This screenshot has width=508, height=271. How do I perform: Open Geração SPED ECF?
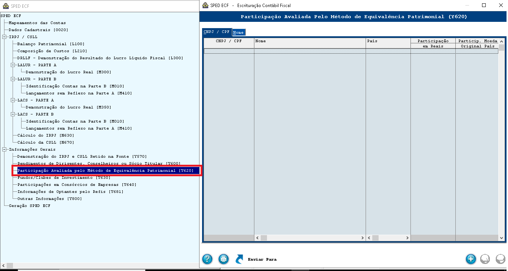pos(30,206)
